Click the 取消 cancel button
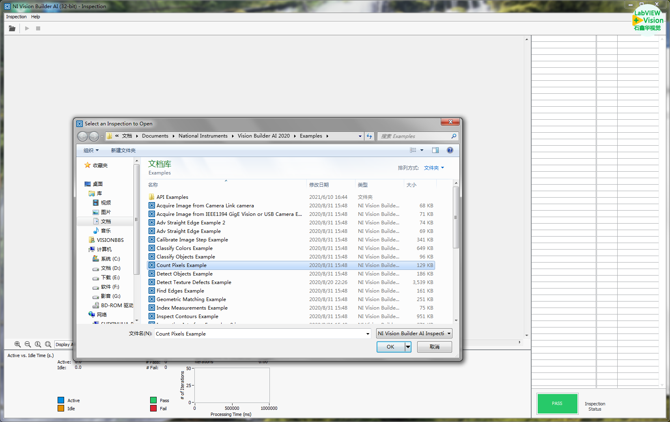This screenshot has width=670, height=422. point(434,347)
